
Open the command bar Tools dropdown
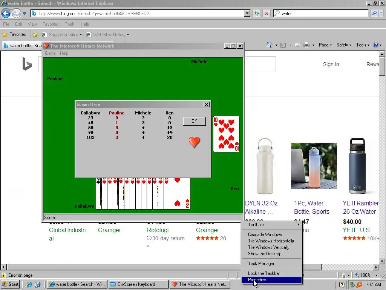click(363, 45)
